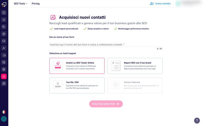
Task: Open the line graph icon in sidebar
Action: (4, 48)
